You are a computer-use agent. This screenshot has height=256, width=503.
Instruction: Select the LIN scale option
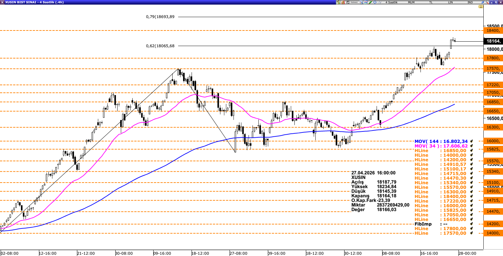tap(451, 2)
